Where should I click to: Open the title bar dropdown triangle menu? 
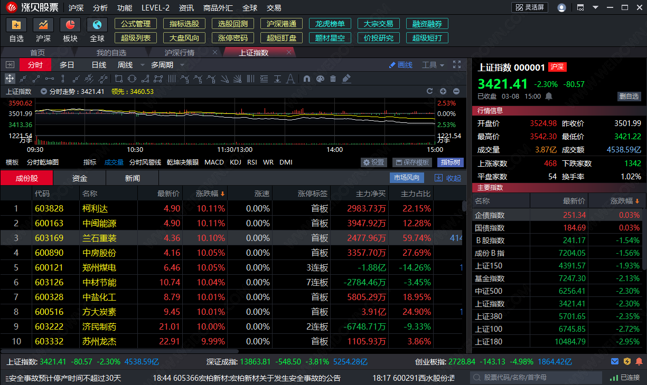coord(596,7)
